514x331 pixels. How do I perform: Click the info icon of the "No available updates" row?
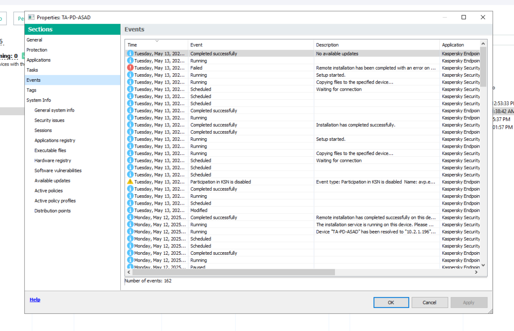(130, 54)
